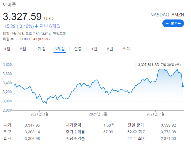Click the 시가총액 value 1.68조
The width and height of the screenshot is (191, 148).
[x=109, y=125]
